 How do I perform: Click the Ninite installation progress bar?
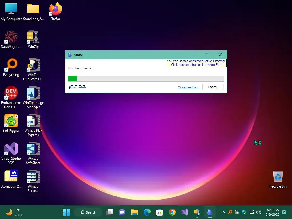click(146, 79)
